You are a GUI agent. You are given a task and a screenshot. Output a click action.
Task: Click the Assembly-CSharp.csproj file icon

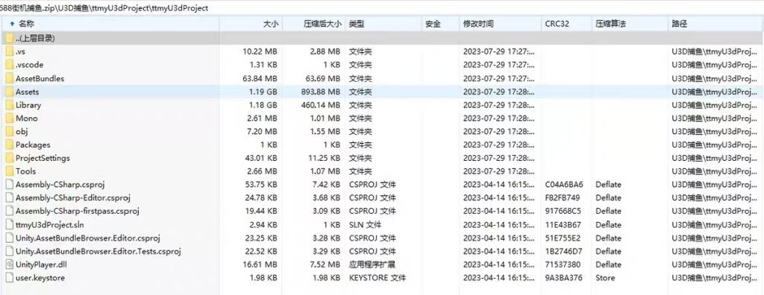point(9,185)
